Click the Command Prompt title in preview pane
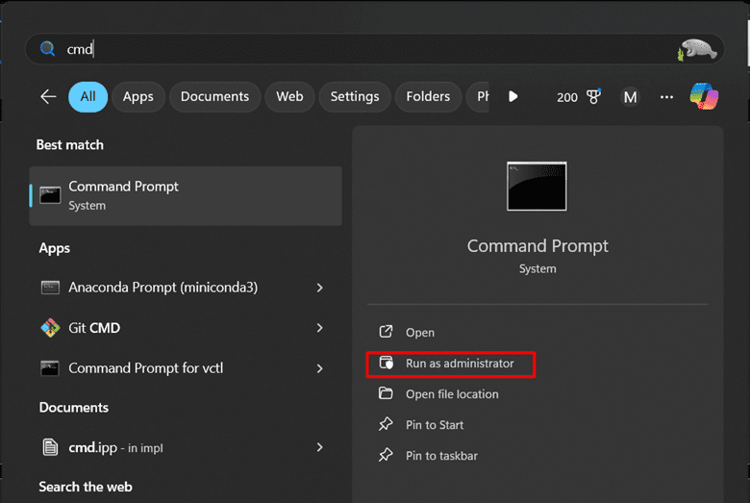Viewport: 750px width, 503px height. 537,245
